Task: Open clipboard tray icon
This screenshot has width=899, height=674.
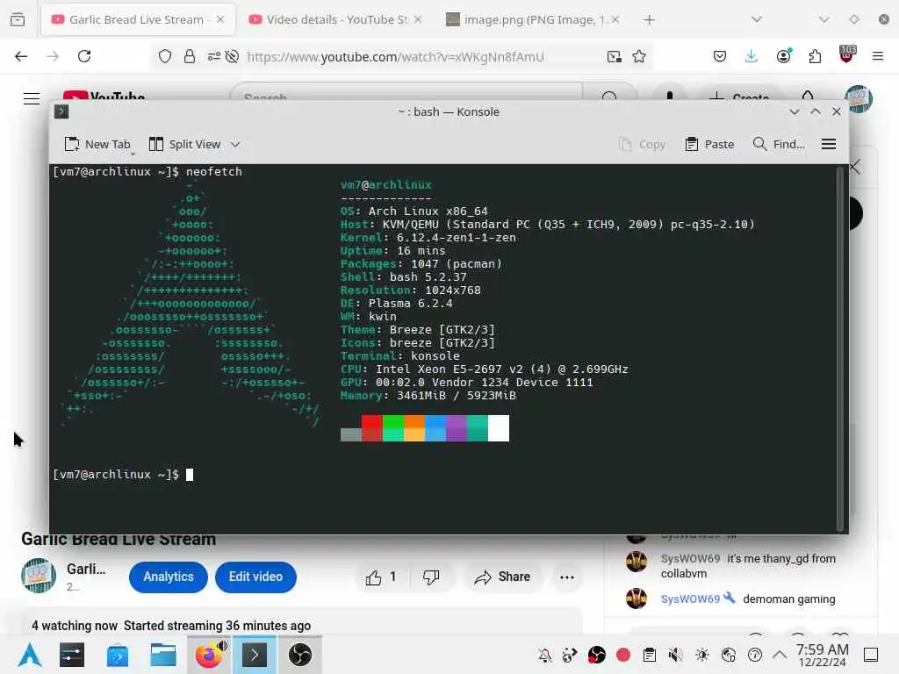Action: 650,655
